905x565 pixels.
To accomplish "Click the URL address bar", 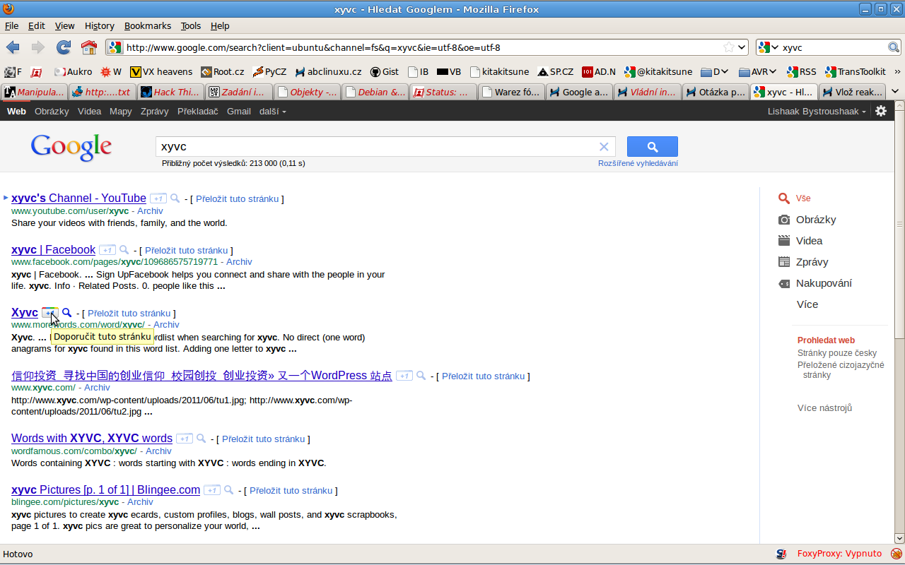I will pos(423,47).
